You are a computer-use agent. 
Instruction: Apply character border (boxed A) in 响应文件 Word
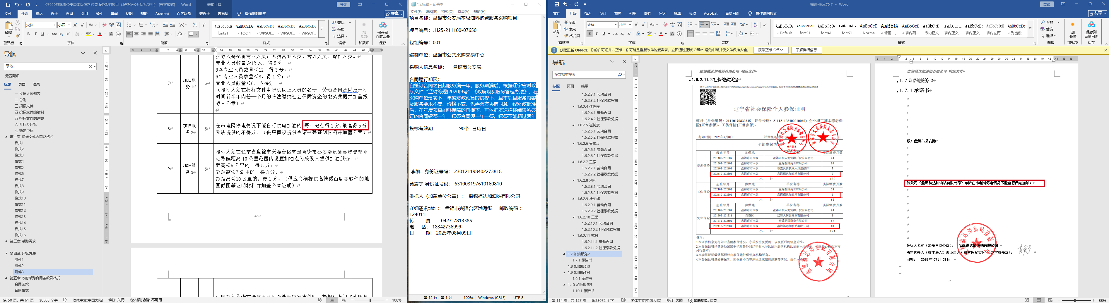click(679, 25)
